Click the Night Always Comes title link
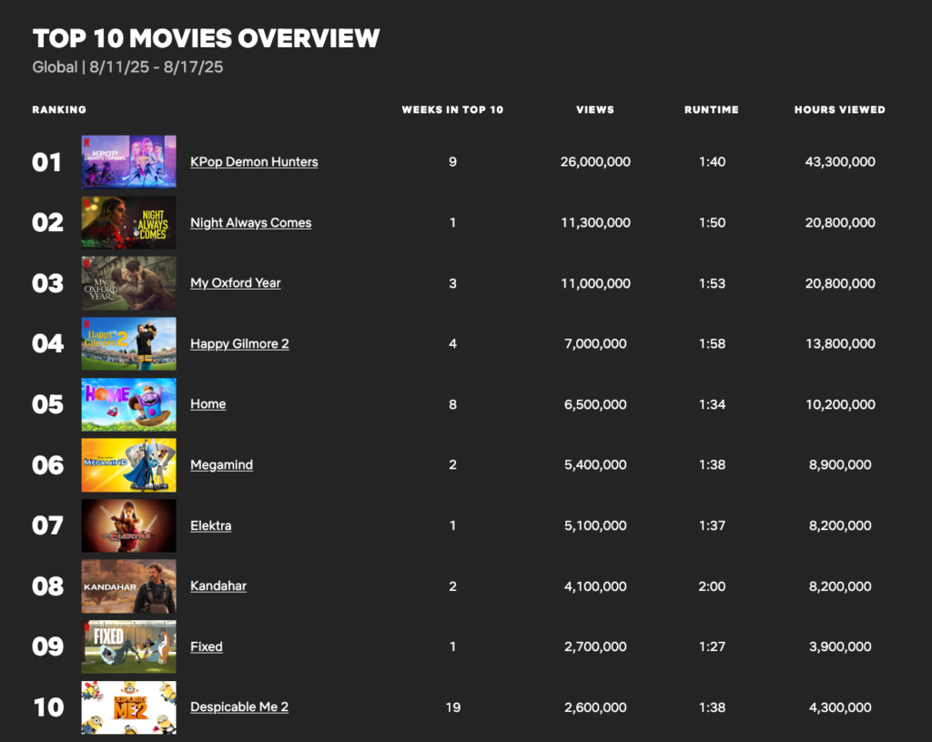 coord(250,223)
